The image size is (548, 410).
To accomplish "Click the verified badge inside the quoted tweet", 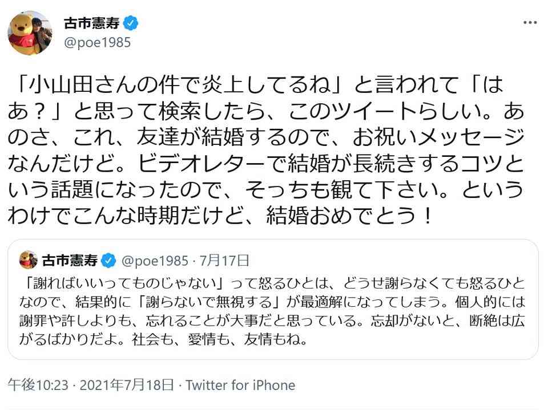I will [108, 261].
